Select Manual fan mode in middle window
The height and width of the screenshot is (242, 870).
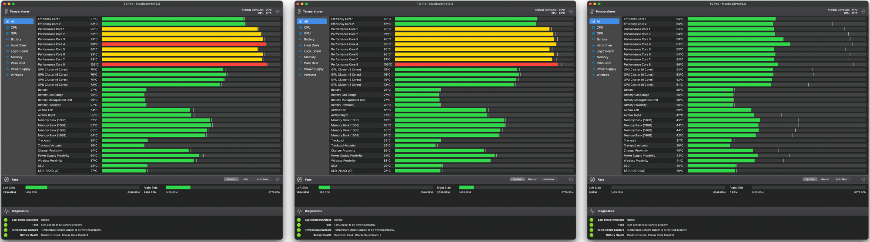coord(532,179)
